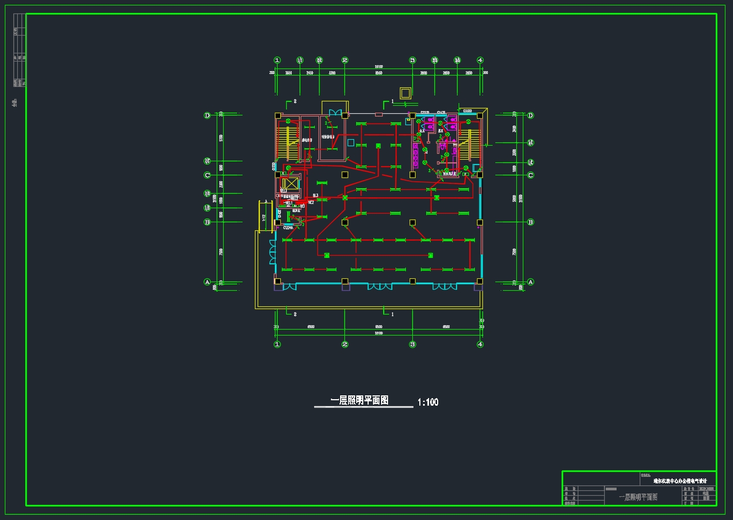Click the yellow left stairwell steps
The width and height of the screenshot is (733, 520).
(x=280, y=141)
